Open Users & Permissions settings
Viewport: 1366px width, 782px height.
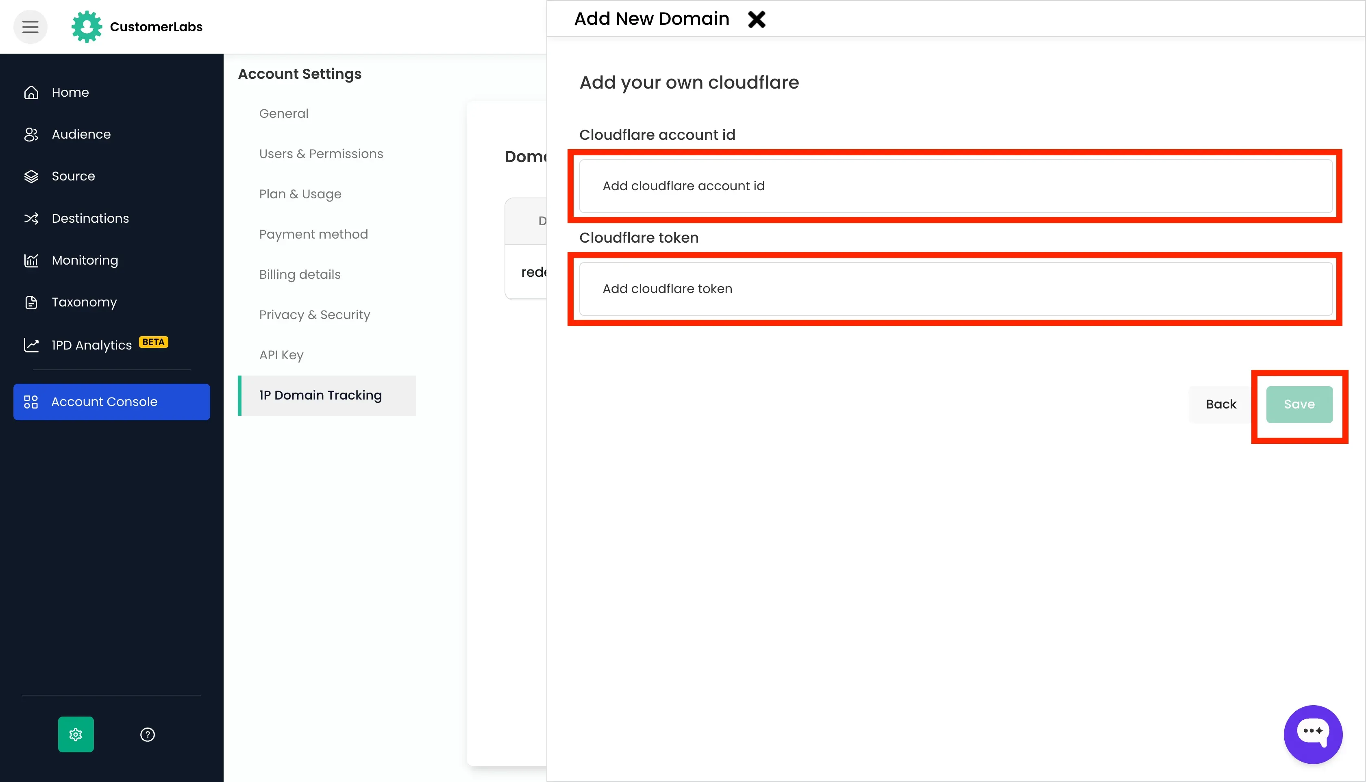pos(321,154)
